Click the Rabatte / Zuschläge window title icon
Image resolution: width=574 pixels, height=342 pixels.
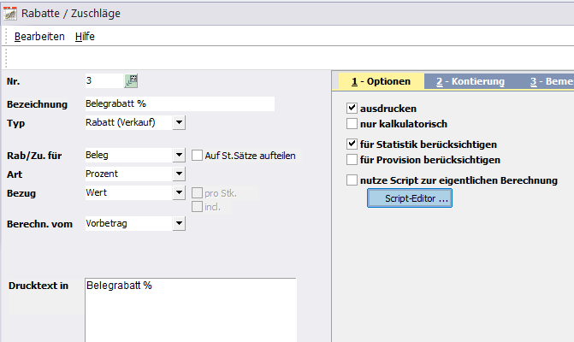click(x=10, y=13)
